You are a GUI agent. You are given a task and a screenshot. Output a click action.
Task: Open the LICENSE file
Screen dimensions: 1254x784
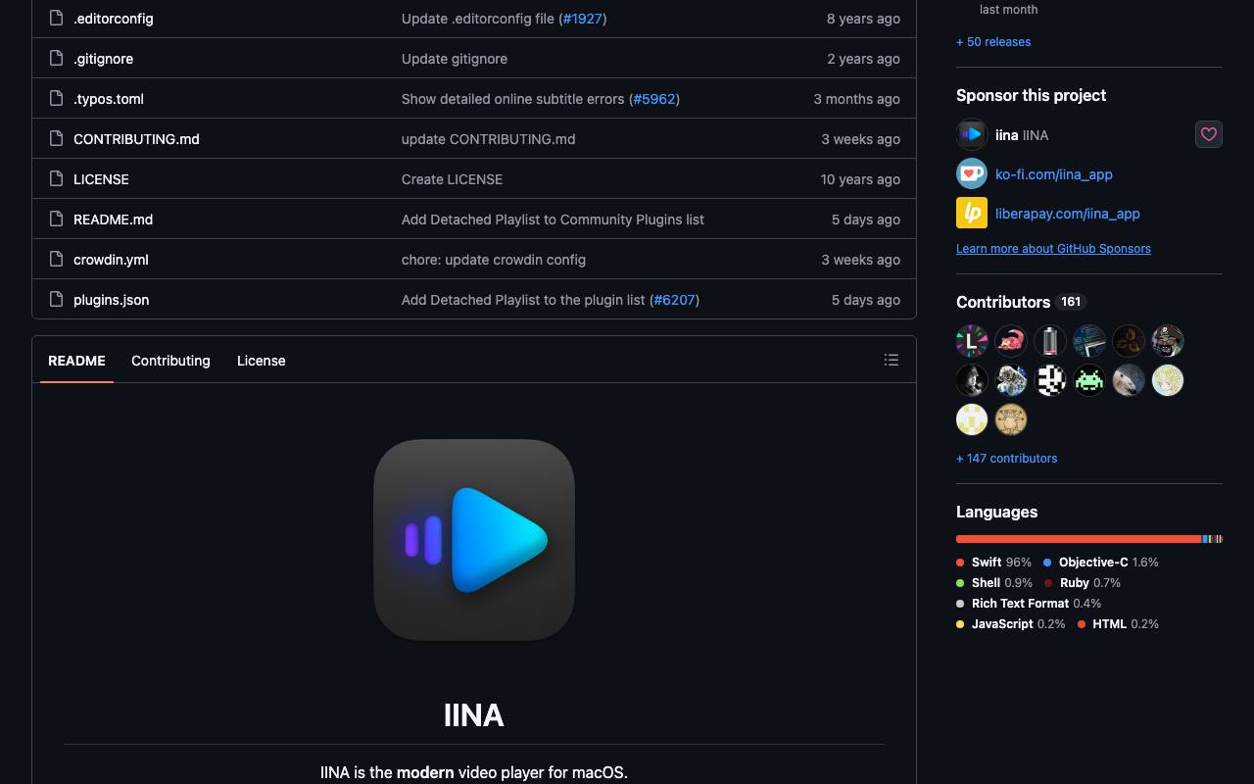point(101,178)
